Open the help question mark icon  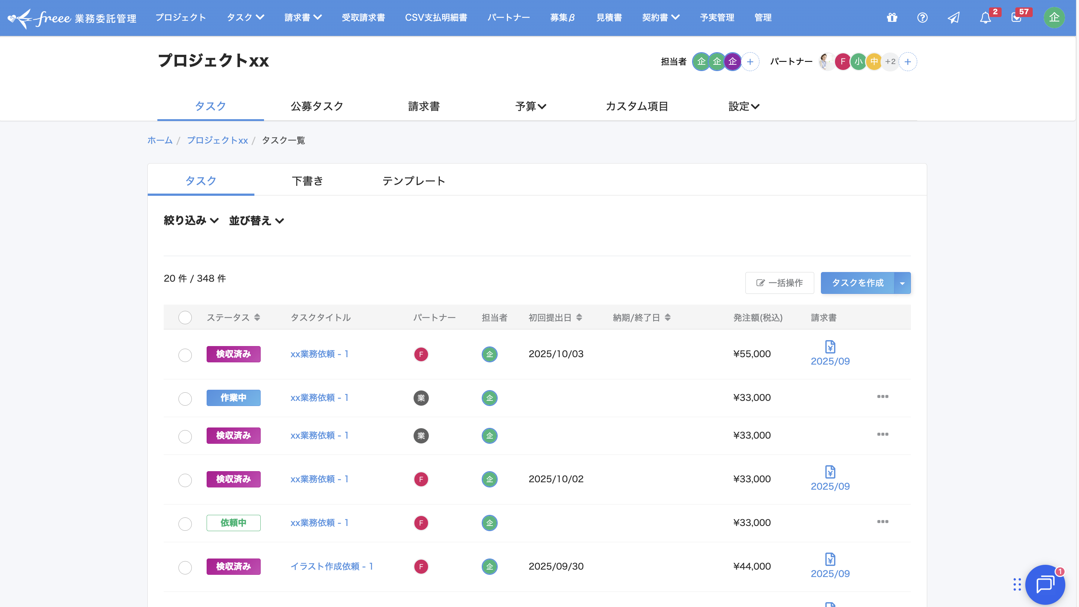pyautogui.click(x=922, y=18)
